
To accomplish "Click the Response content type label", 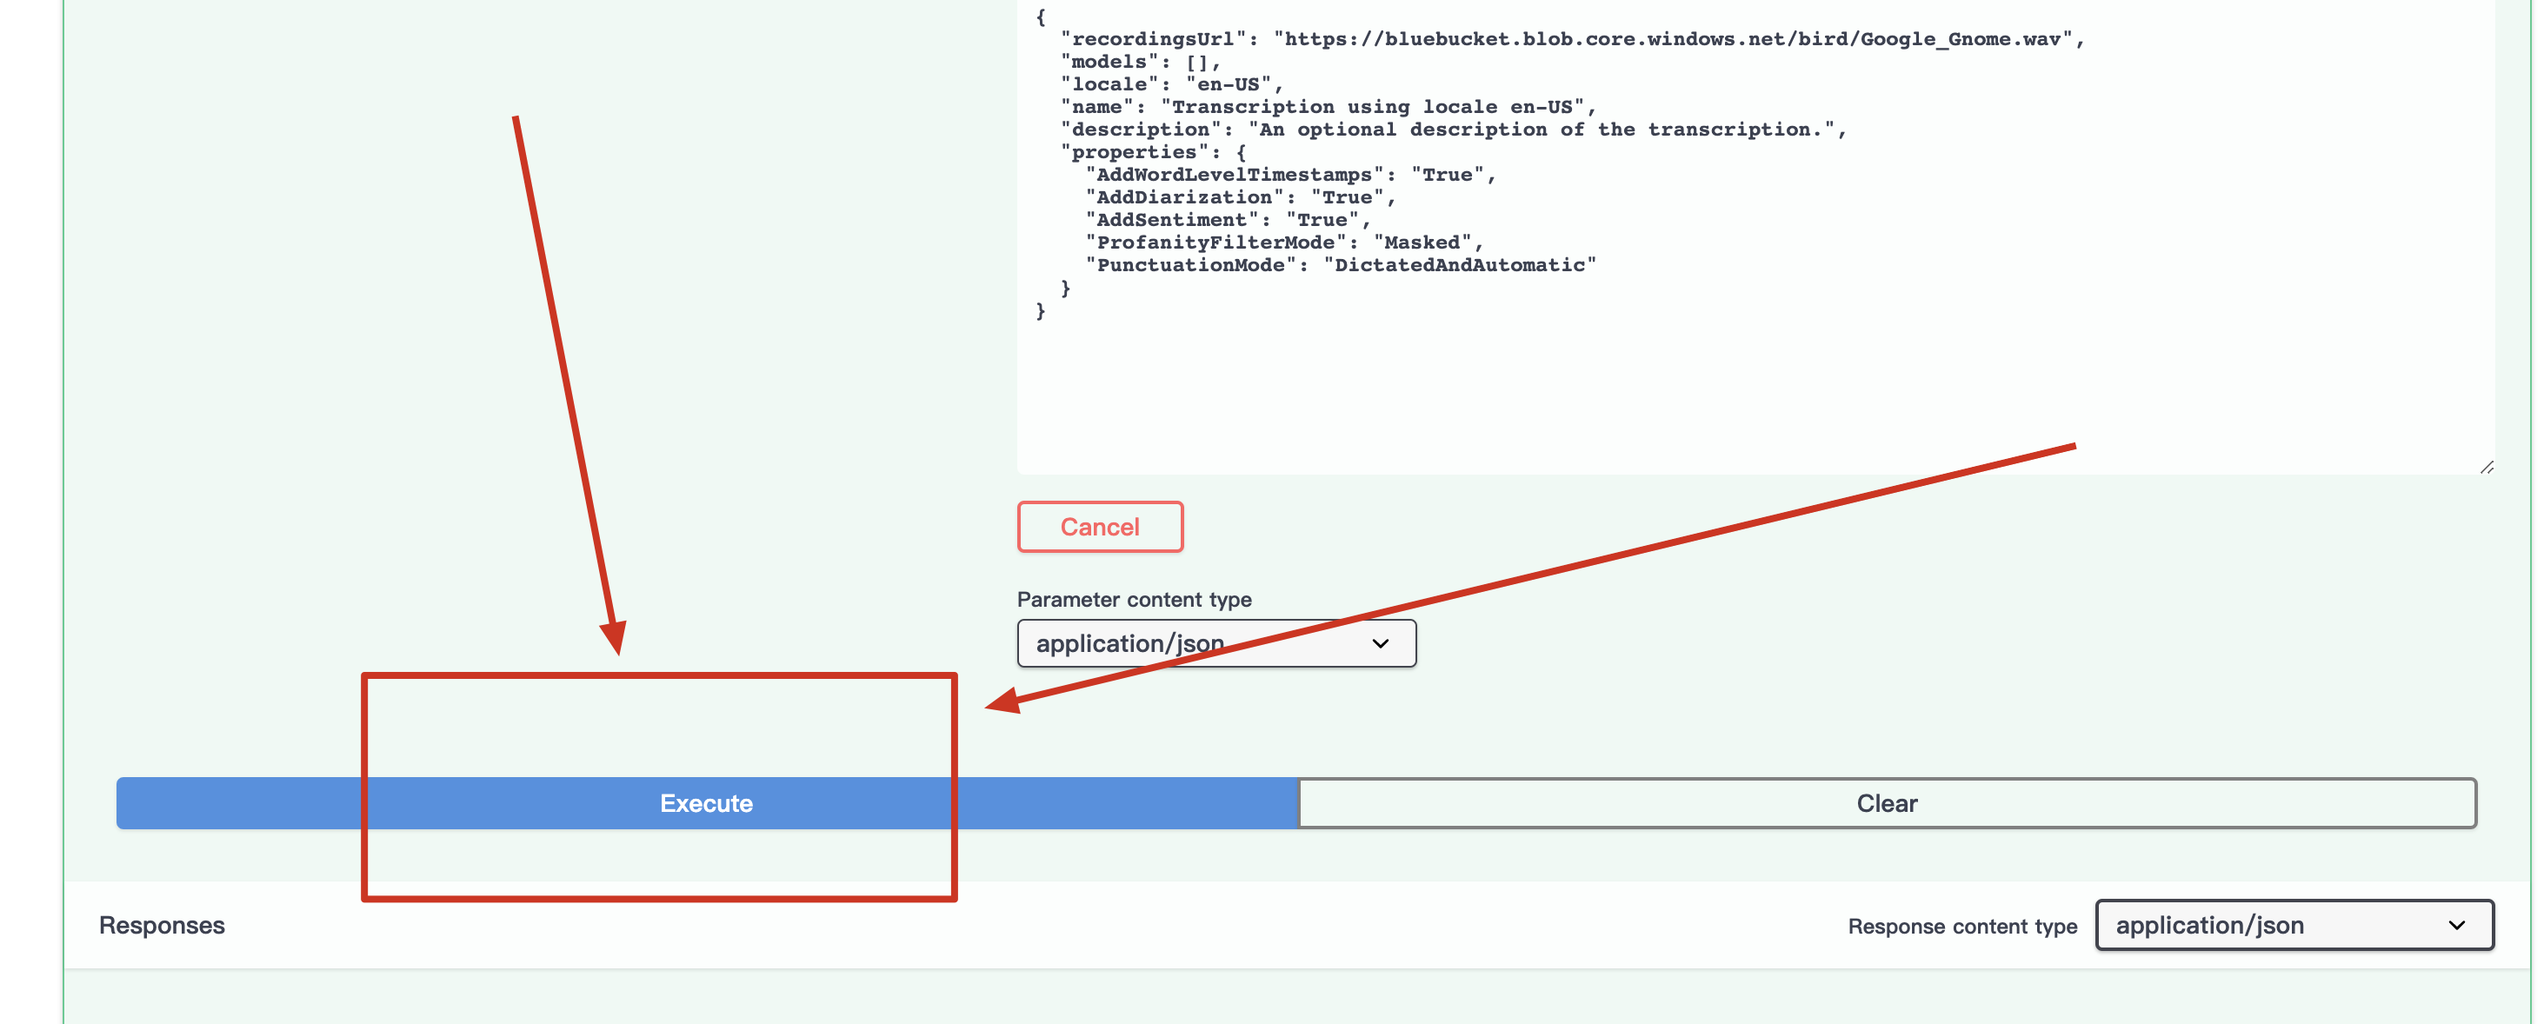I will click(x=1961, y=927).
